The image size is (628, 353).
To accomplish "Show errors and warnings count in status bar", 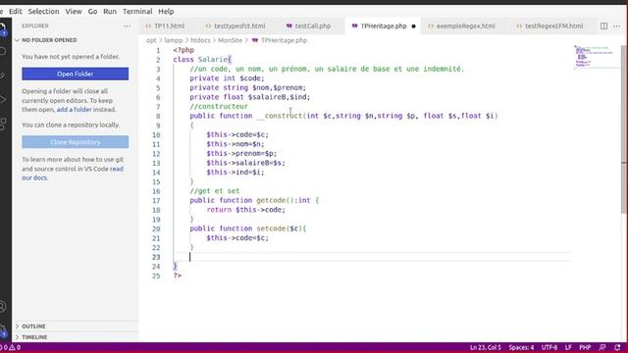I will click(x=11, y=347).
